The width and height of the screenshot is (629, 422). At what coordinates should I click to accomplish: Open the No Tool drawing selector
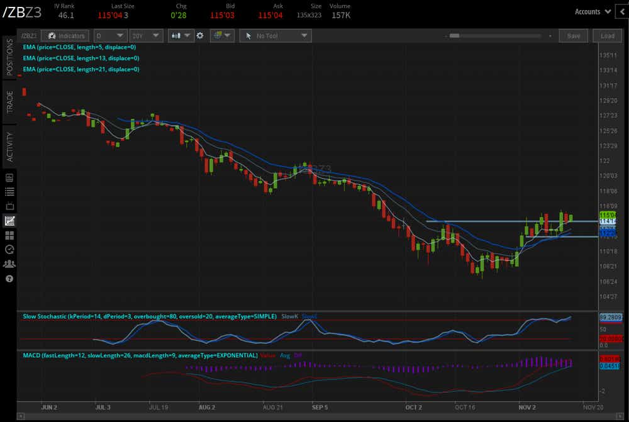point(275,36)
